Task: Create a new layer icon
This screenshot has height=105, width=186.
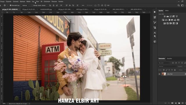Action: pyautogui.click(x=183, y=103)
